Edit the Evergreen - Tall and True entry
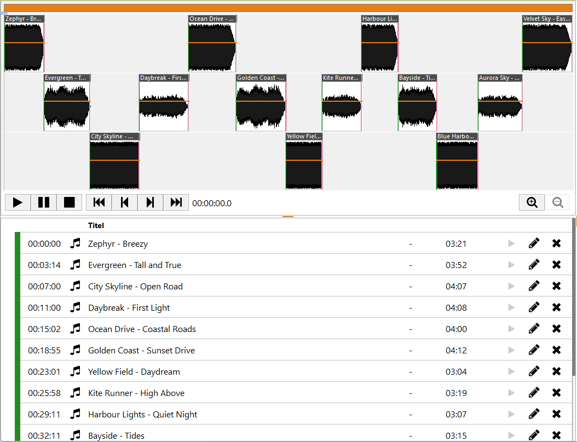 point(534,265)
